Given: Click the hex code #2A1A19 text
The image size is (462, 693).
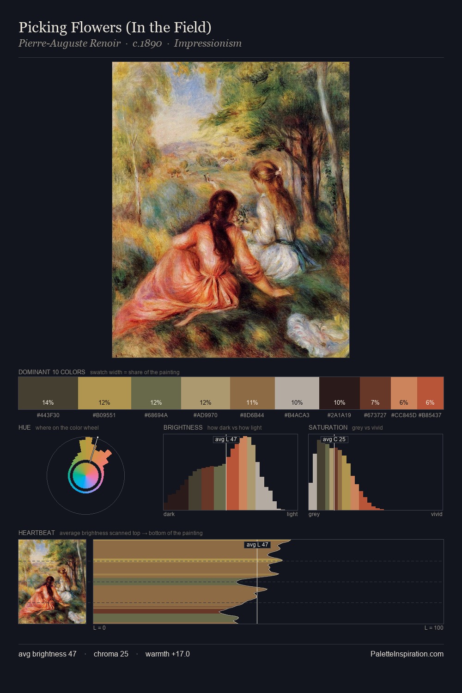Looking at the screenshot, I should pos(340,415).
